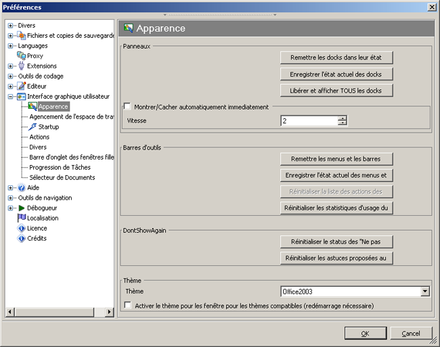The height and width of the screenshot is (347, 440).
Task: Open the Editeur pencil icon entry
Action: pyautogui.click(x=22, y=86)
